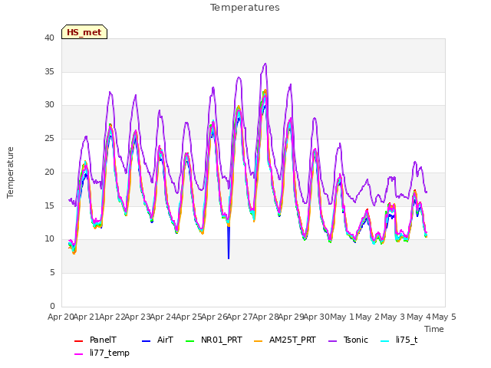Click the 10 y-axis tick label

coord(49,239)
